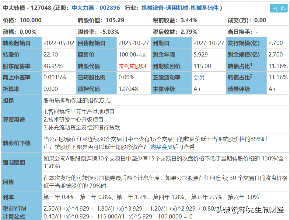Click the 折算率 value 0.000
The image size is (290, 220).
(51, 89)
